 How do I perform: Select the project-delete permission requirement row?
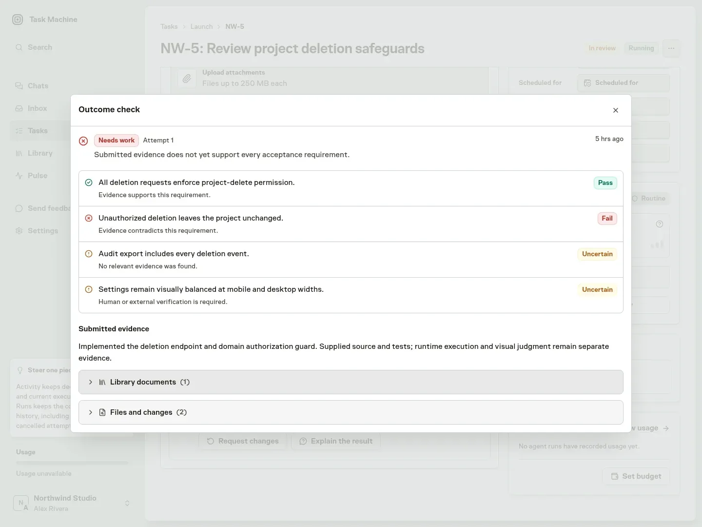pos(351,188)
